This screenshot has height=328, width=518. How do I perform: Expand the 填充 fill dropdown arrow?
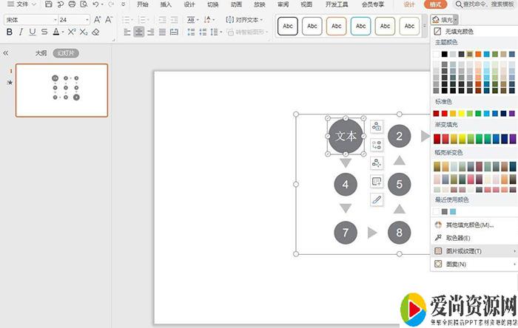pos(455,20)
